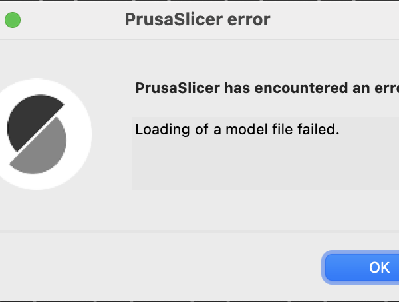Click the word "PrusaSlicer" in the bold heading
The width and height of the screenshot is (399, 302).
click(178, 88)
